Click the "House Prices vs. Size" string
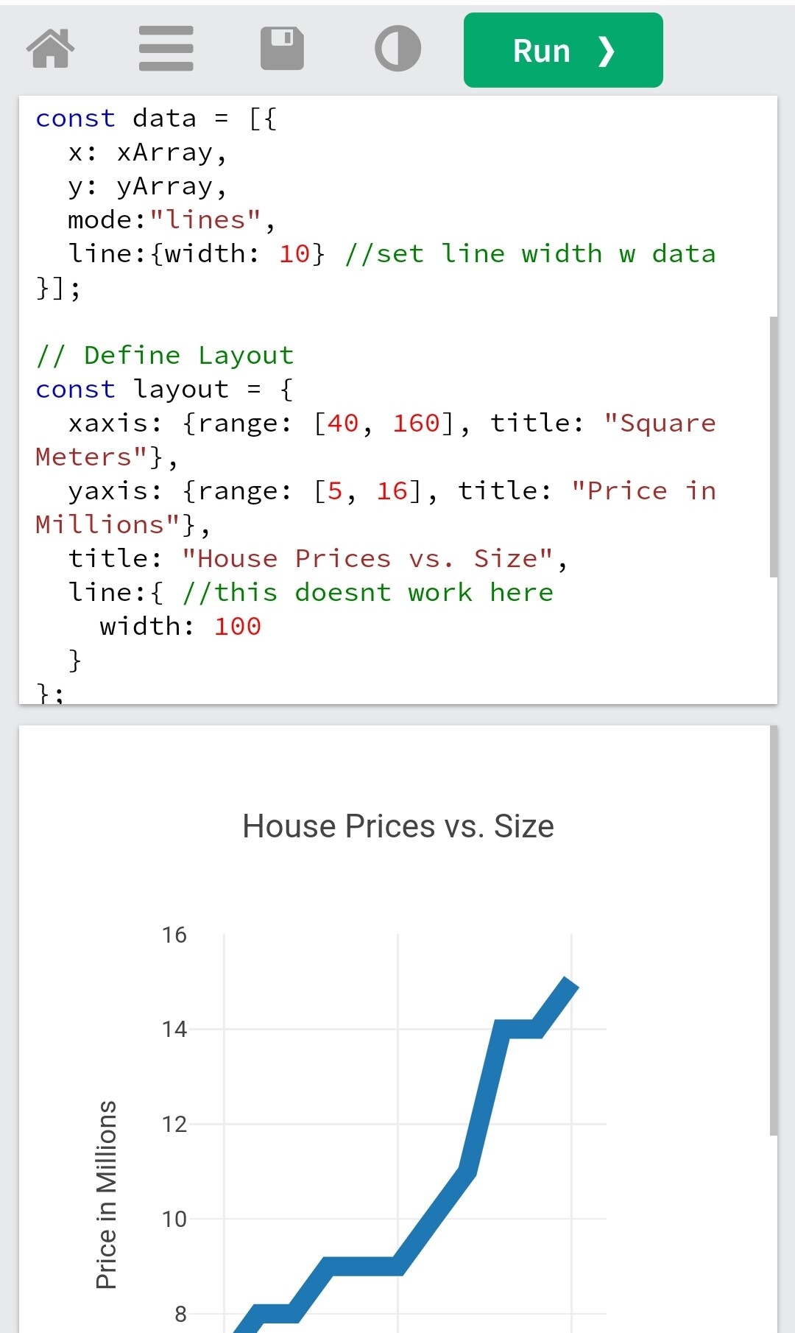Viewport: 795px width, 1333px height. [x=367, y=559]
